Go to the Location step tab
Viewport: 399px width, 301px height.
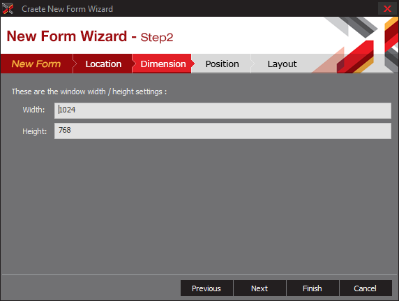[x=103, y=64]
